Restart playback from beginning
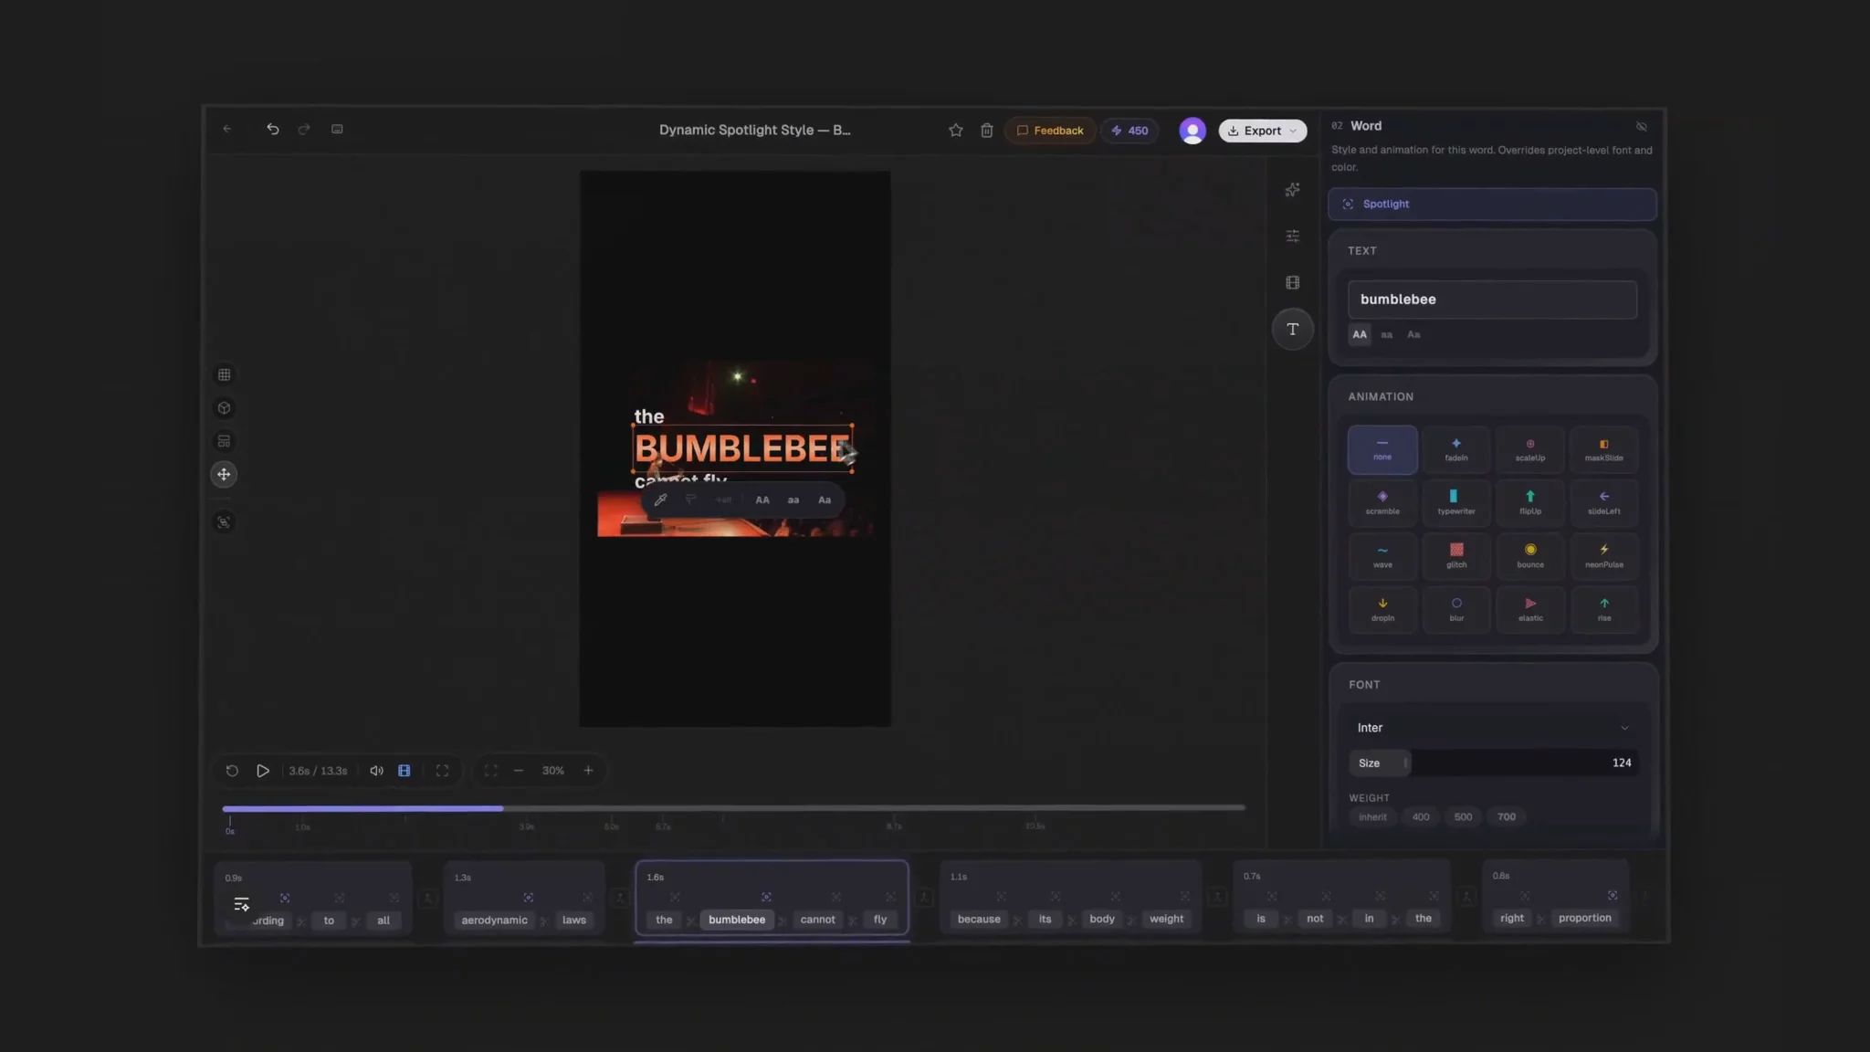The width and height of the screenshot is (1870, 1052). pos(232,771)
